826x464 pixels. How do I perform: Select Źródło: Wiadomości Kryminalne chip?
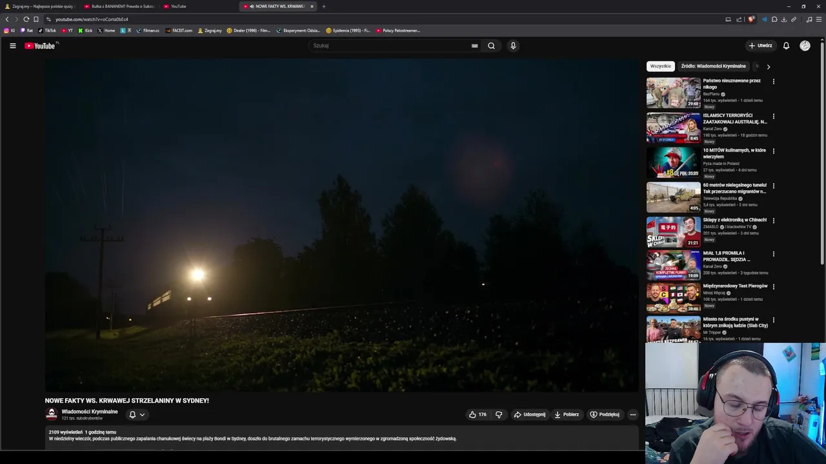pyautogui.click(x=713, y=66)
